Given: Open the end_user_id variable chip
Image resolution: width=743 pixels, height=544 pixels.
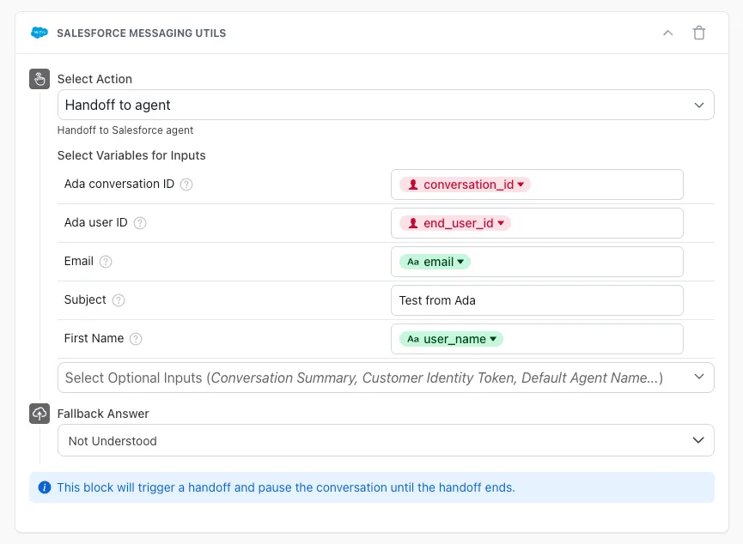Looking at the screenshot, I should [x=455, y=223].
